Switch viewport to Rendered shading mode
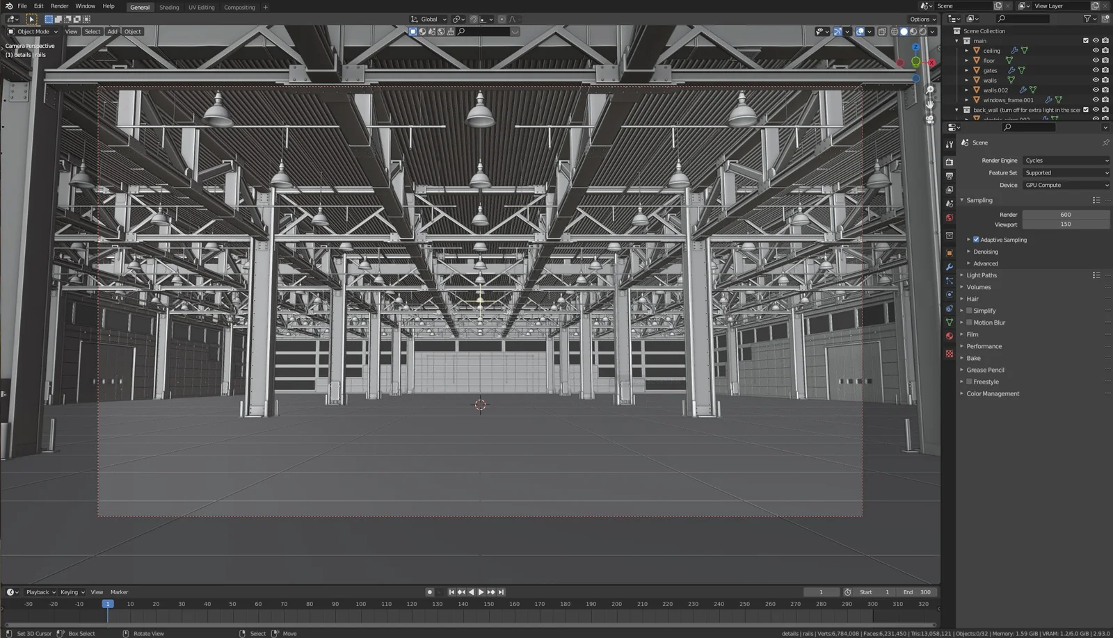Image resolution: width=1113 pixels, height=638 pixels. (x=922, y=31)
